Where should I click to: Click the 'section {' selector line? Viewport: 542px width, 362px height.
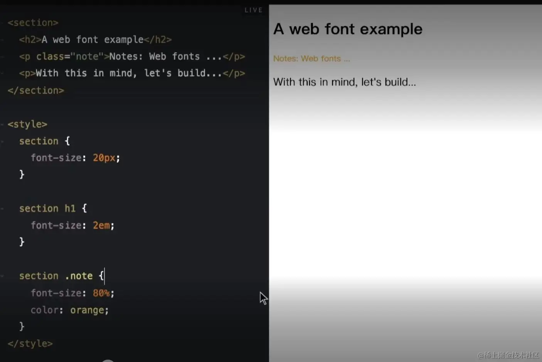45,141
